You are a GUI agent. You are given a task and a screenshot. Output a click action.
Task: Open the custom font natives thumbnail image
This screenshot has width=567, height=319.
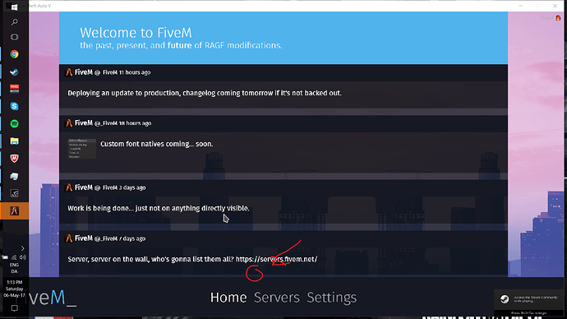point(82,149)
